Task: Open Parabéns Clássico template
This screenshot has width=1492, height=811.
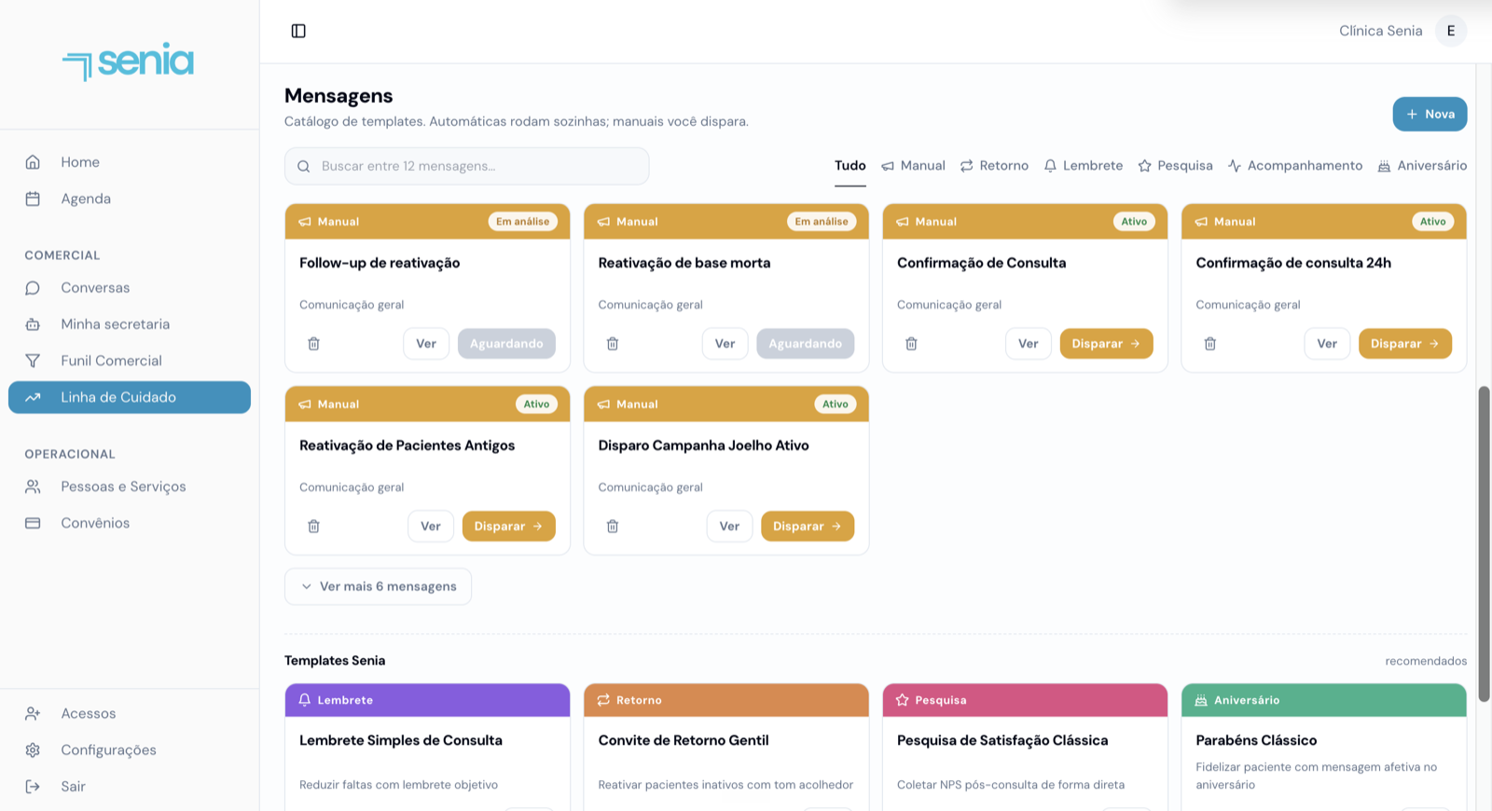Action: [1256, 740]
